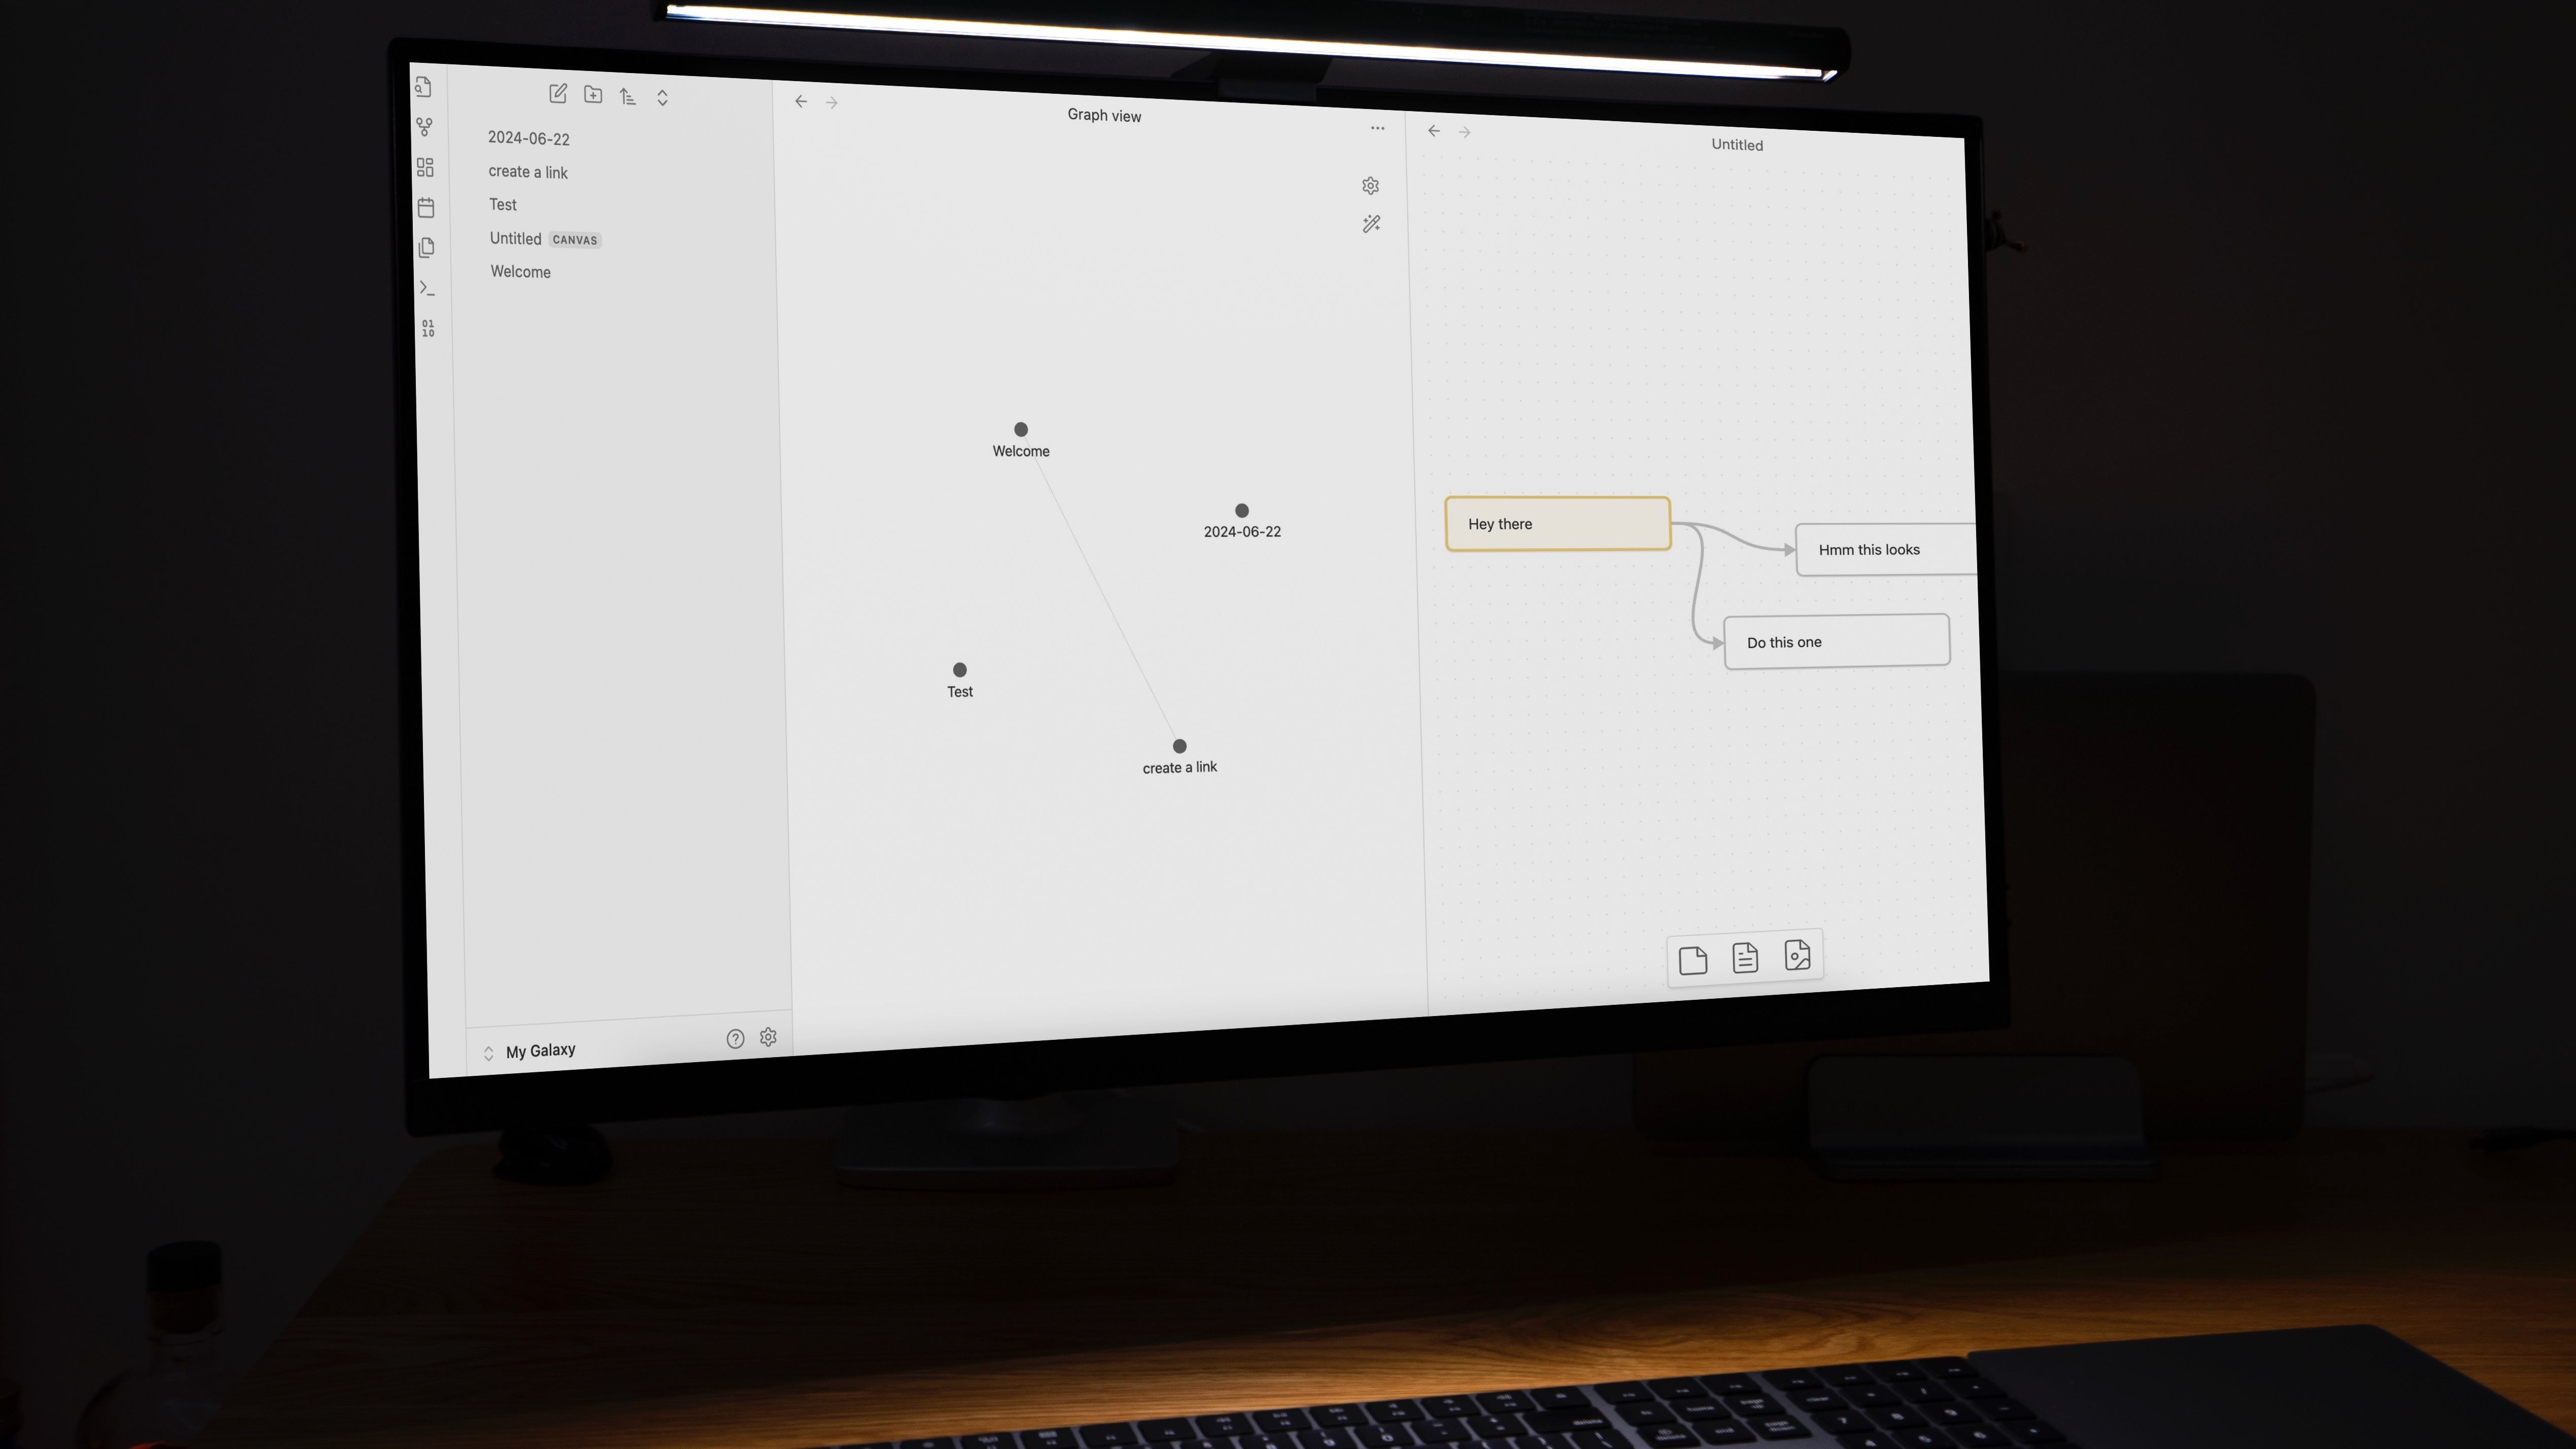
Task: Select the 'Welcome' note in file list
Action: point(518,271)
